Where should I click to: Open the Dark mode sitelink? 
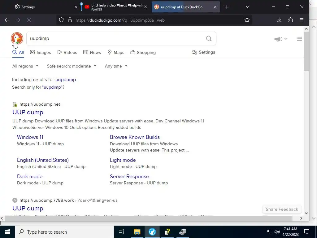(x=29, y=176)
